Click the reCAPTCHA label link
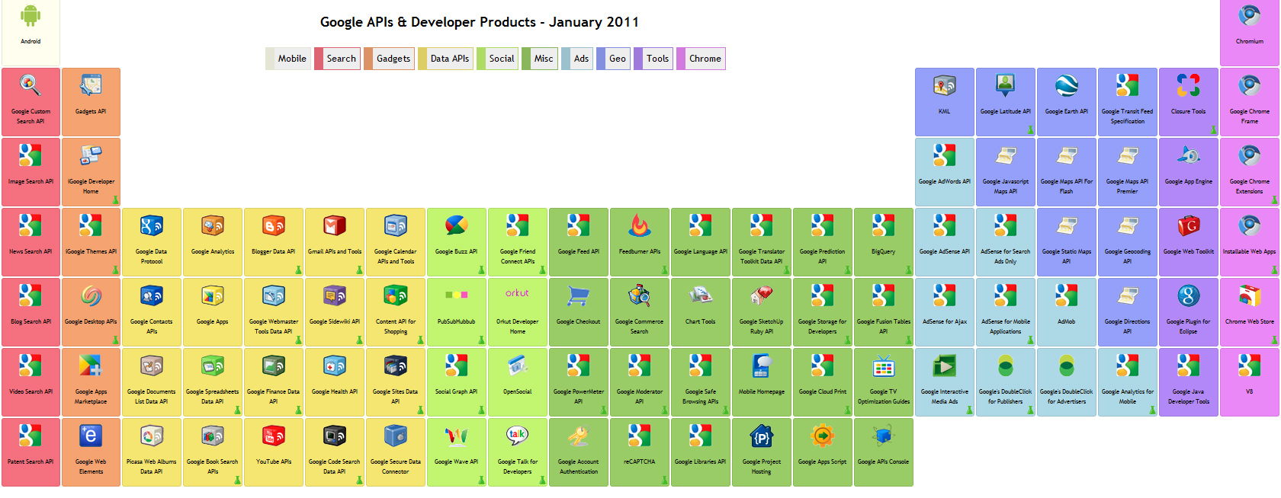 (x=639, y=461)
